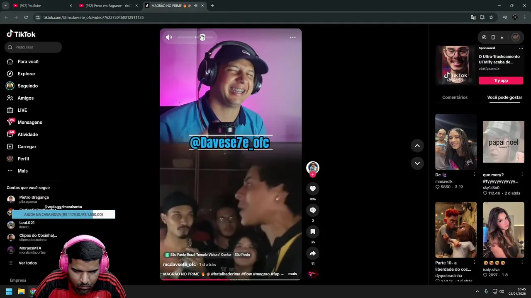
Task: Click the Pesquisar search field
Action: click(x=33, y=47)
